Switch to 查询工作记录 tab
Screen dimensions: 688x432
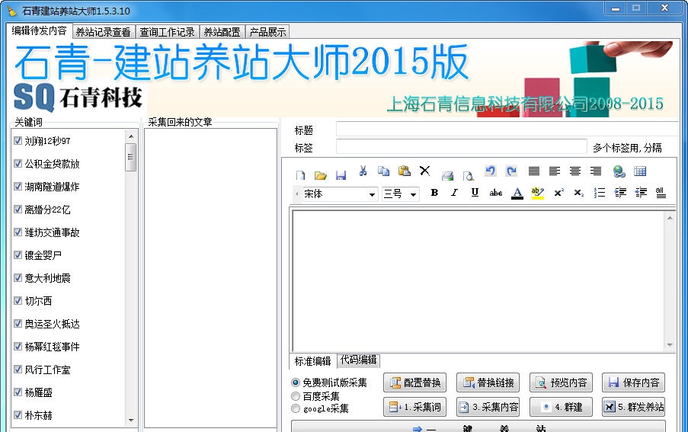[167, 32]
